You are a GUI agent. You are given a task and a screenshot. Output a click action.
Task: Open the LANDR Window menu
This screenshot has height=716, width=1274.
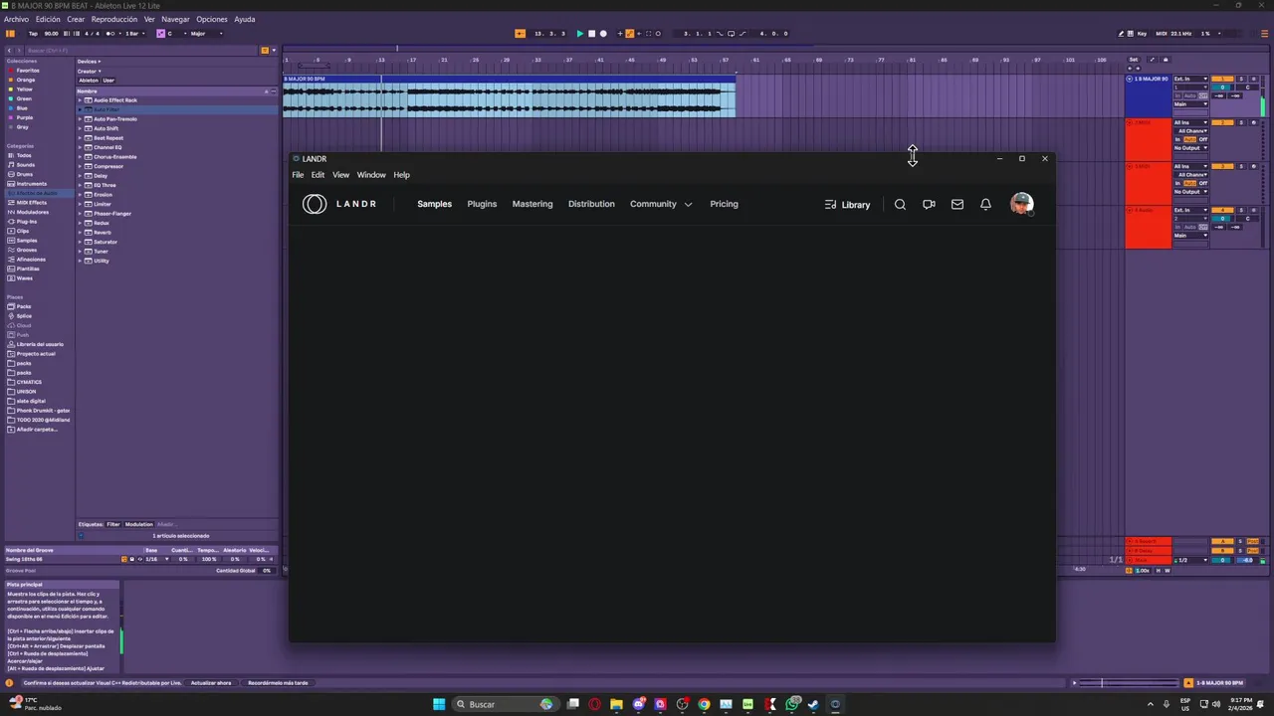click(x=371, y=175)
